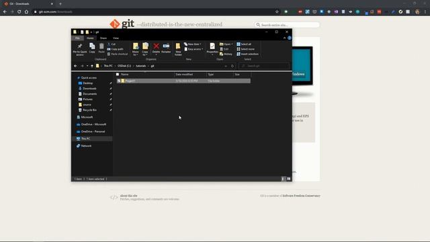The image size is (430, 242).
Task: Select Quick access in navigation pane
Action: click(89, 78)
